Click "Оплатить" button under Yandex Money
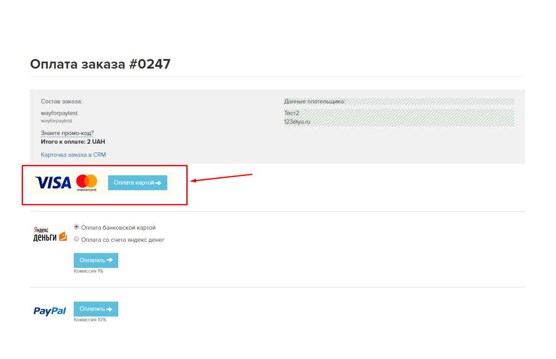556x359 pixels. tap(96, 260)
